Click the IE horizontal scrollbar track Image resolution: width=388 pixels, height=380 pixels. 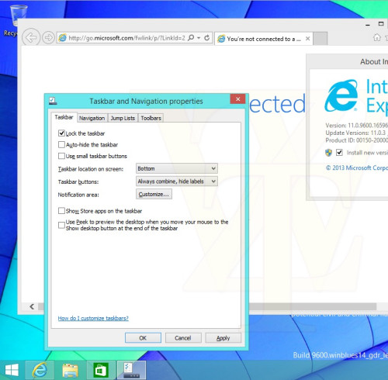pos(312,306)
